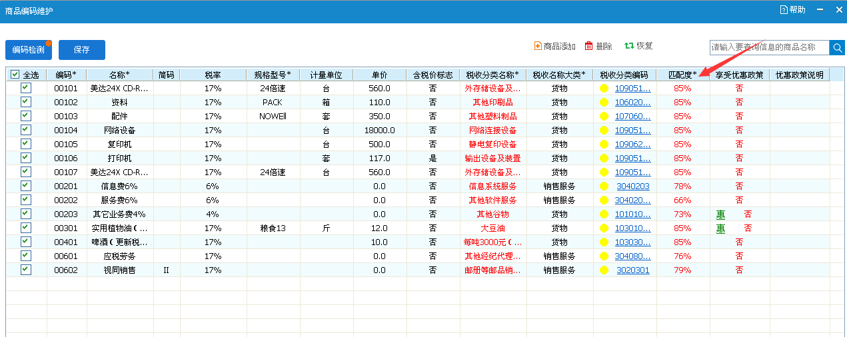The image size is (847, 337).
Task: Minimize the 商品编码维护 window
Action: click(x=820, y=10)
